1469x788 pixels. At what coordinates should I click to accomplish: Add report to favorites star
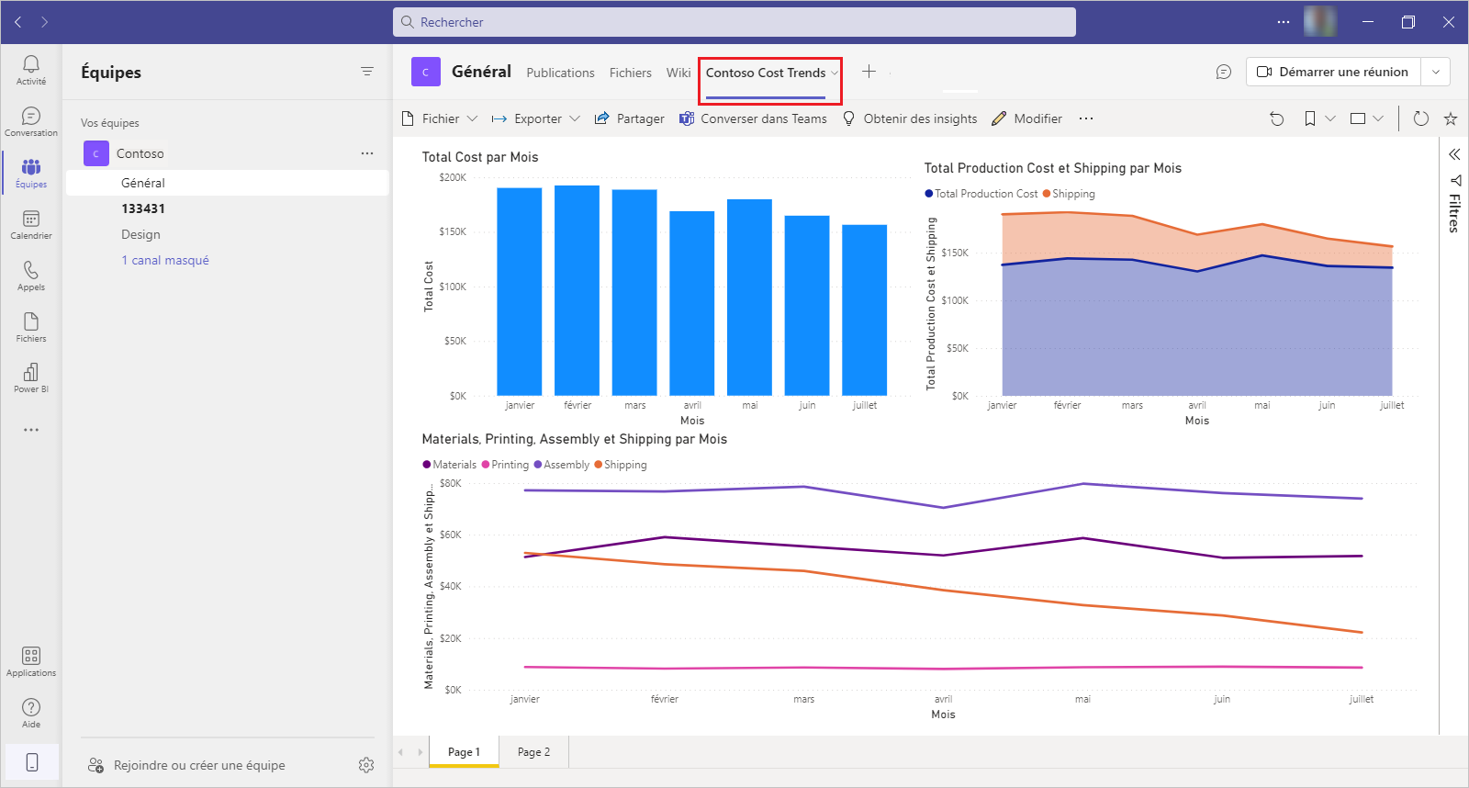point(1451,118)
